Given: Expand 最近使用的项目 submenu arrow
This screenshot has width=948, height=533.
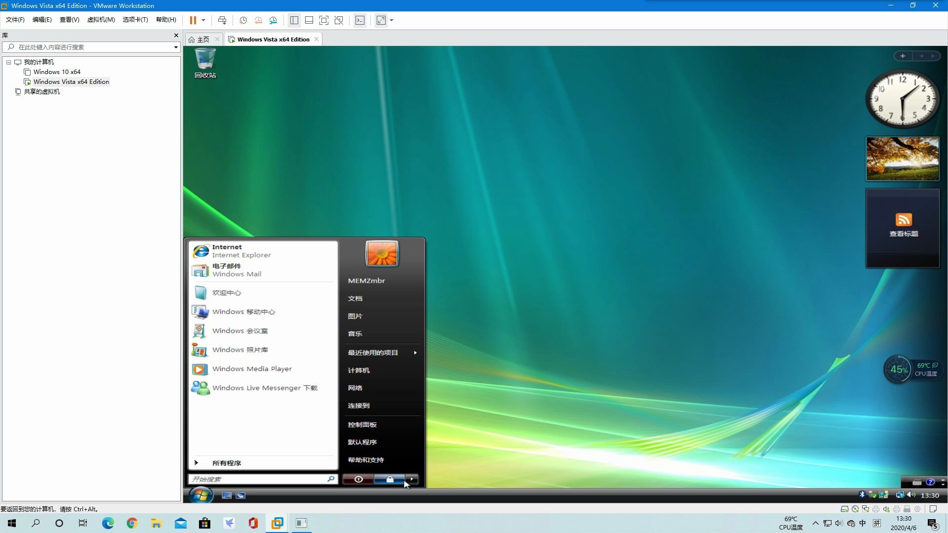Looking at the screenshot, I should coord(415,352).
